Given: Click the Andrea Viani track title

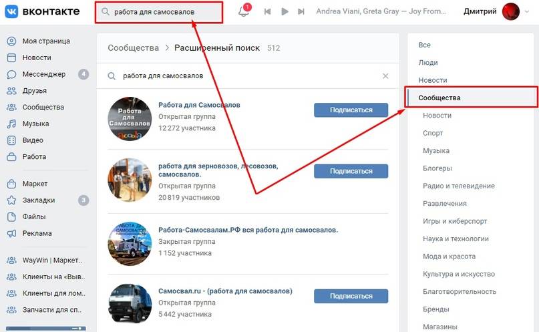Looking at the screenshot, I should pos(381,11).
